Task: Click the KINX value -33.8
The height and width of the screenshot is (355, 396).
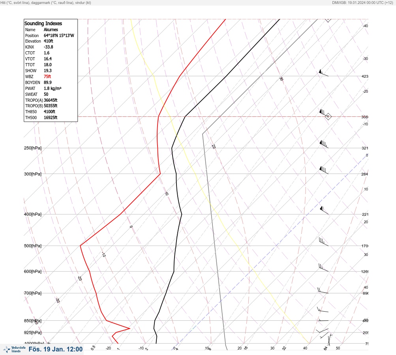Action: pyautogui.click(x=49, y=47)
